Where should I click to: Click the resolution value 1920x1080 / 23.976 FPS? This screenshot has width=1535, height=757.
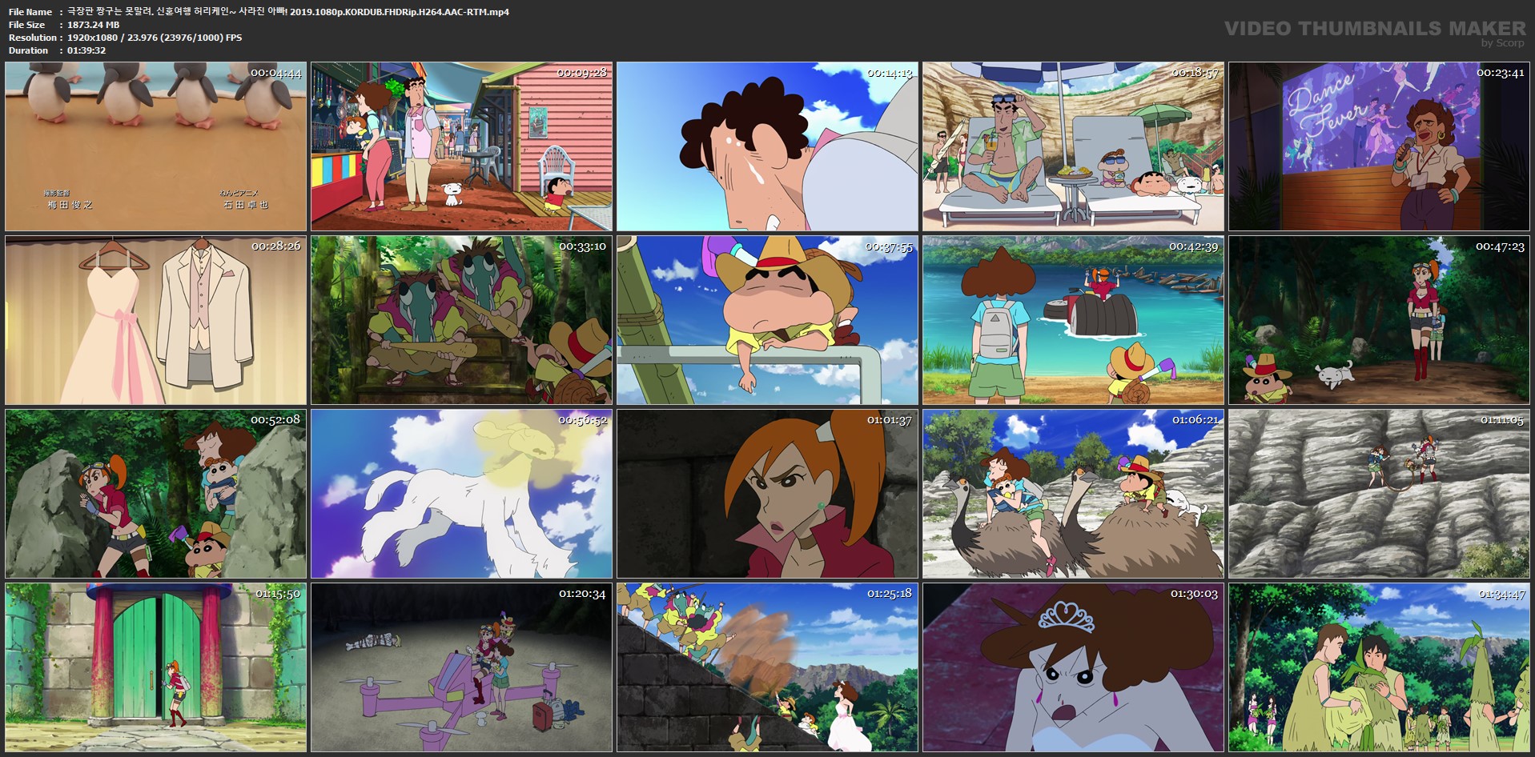tap(155, 38)
